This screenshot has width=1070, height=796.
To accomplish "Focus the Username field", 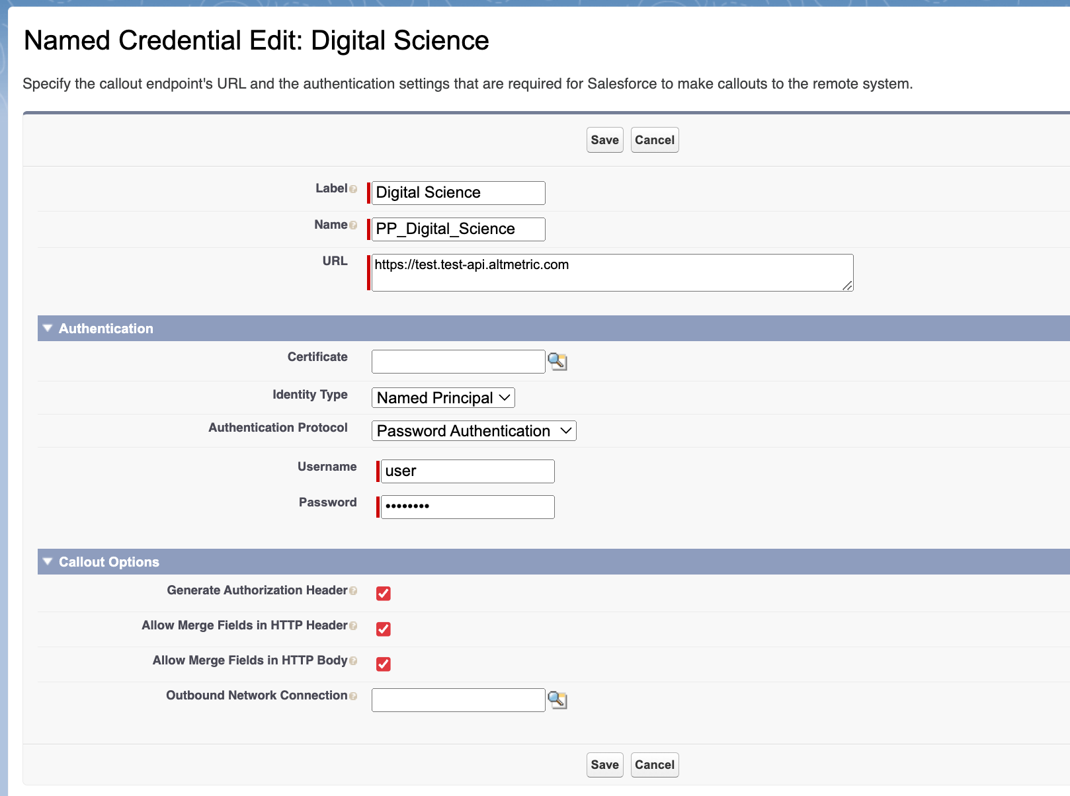I will [x=468, y=471].
